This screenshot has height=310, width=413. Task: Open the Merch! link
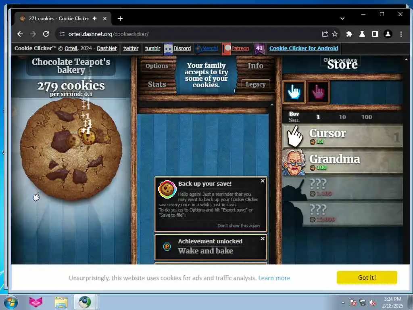click(210, 48)
